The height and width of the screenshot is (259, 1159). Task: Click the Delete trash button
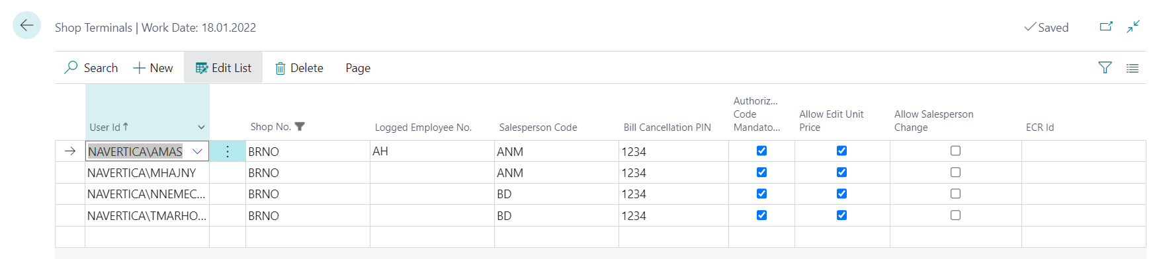coord(299,68)
